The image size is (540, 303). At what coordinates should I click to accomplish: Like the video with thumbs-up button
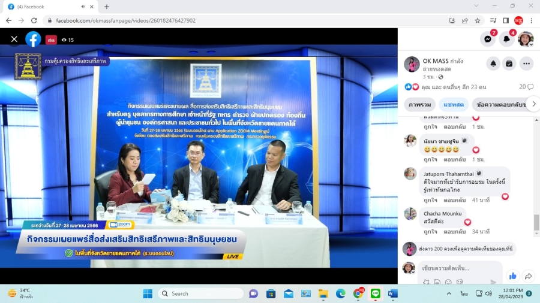tap(512, 276)
